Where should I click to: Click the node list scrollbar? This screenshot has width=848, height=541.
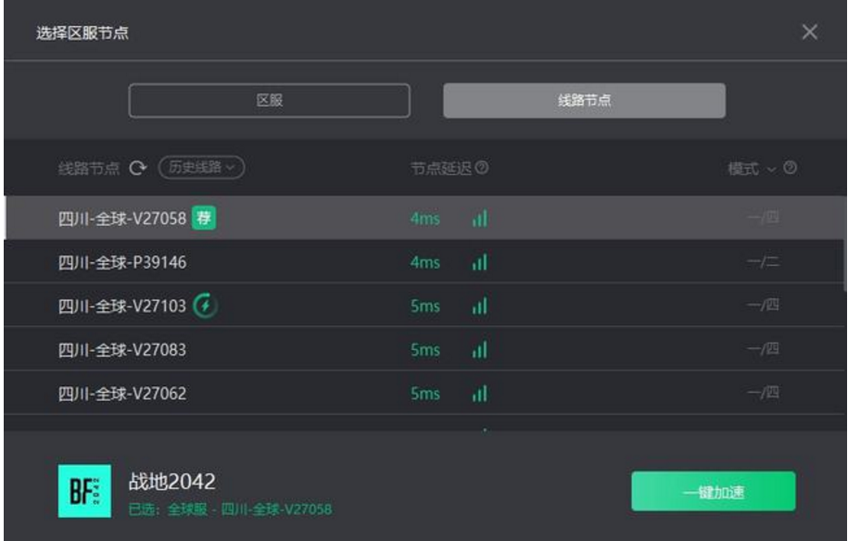point(844,244)
